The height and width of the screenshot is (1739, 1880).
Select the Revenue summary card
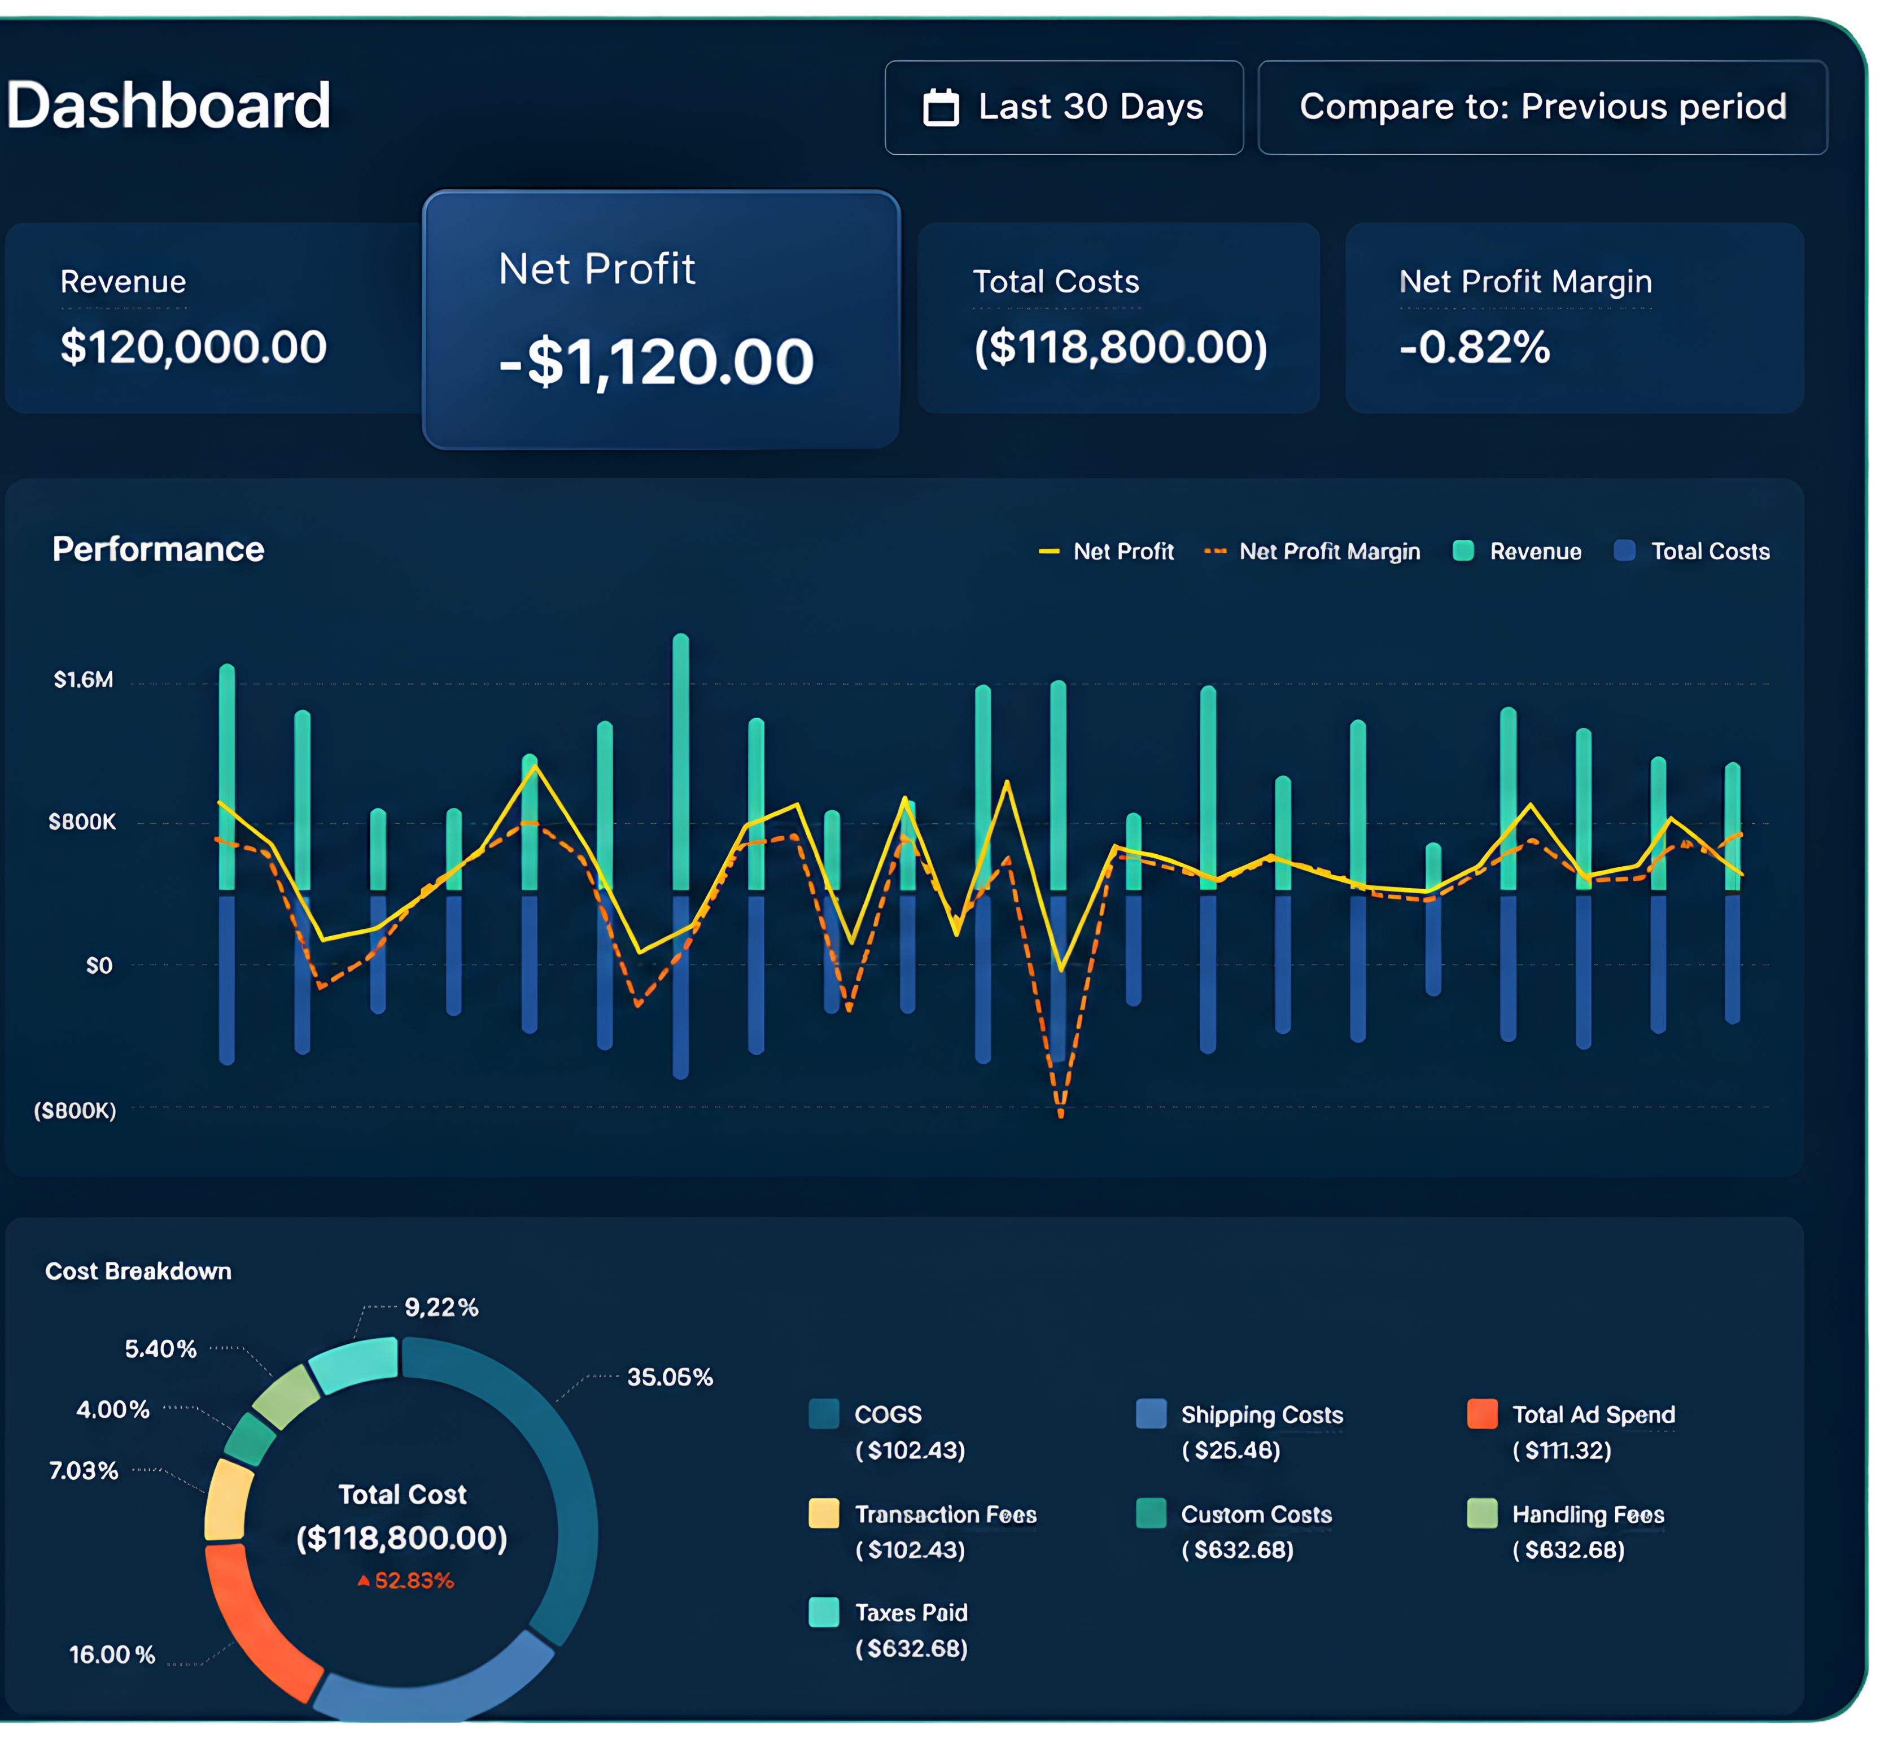point(213,318)
